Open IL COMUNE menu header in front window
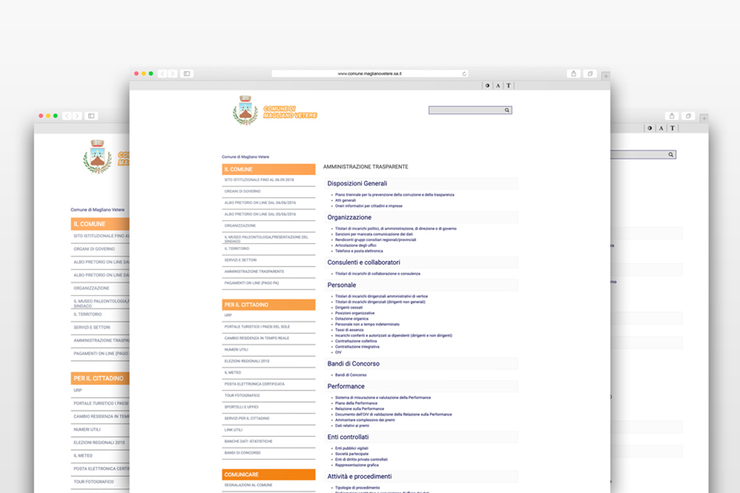Viewport: 740px width, 493px height. click(269, 169)
